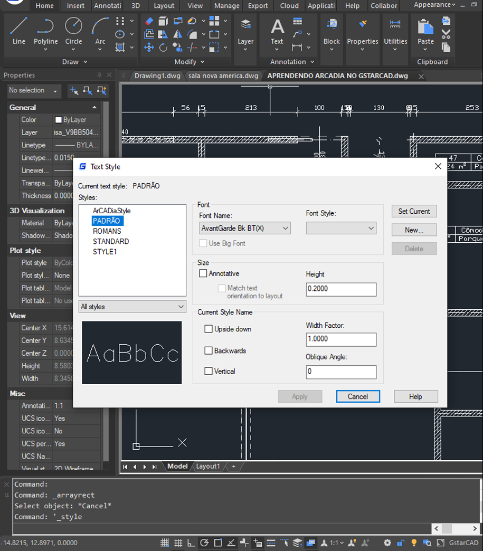This screenshot has height=551, width=483.
Task: Click the Set Current button
Action: point(414,212)
